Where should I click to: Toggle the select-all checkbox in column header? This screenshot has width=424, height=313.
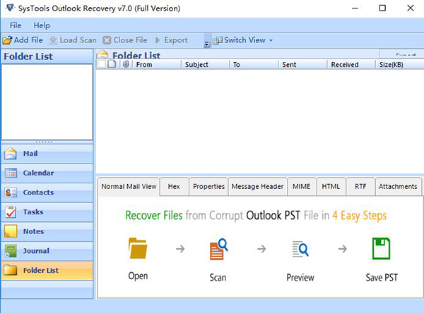[x=102, y=64]
